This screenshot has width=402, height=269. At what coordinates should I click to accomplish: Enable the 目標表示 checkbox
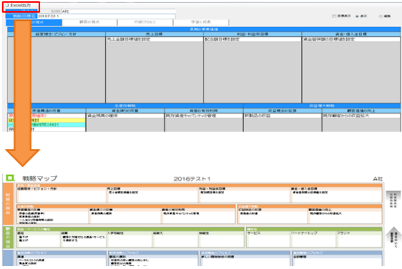(334, 16)
